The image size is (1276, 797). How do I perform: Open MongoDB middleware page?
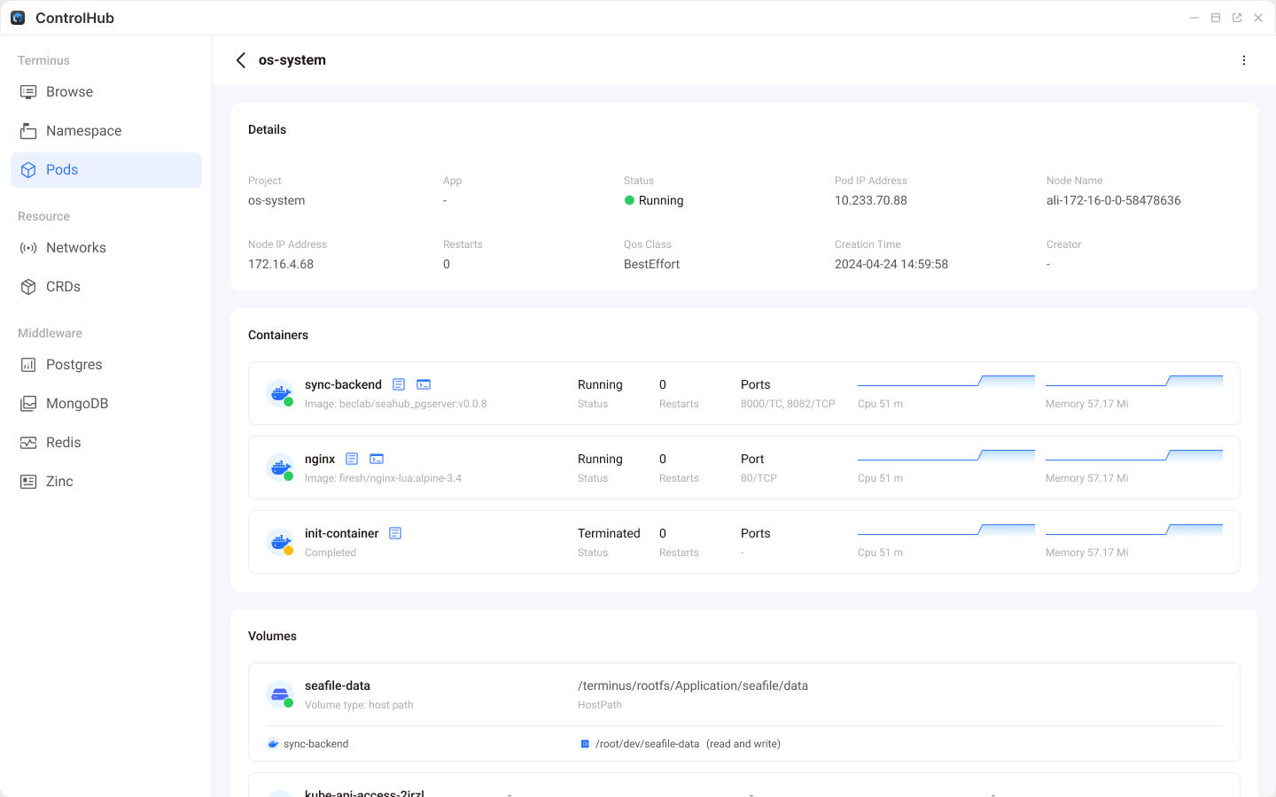pos(76,404)
